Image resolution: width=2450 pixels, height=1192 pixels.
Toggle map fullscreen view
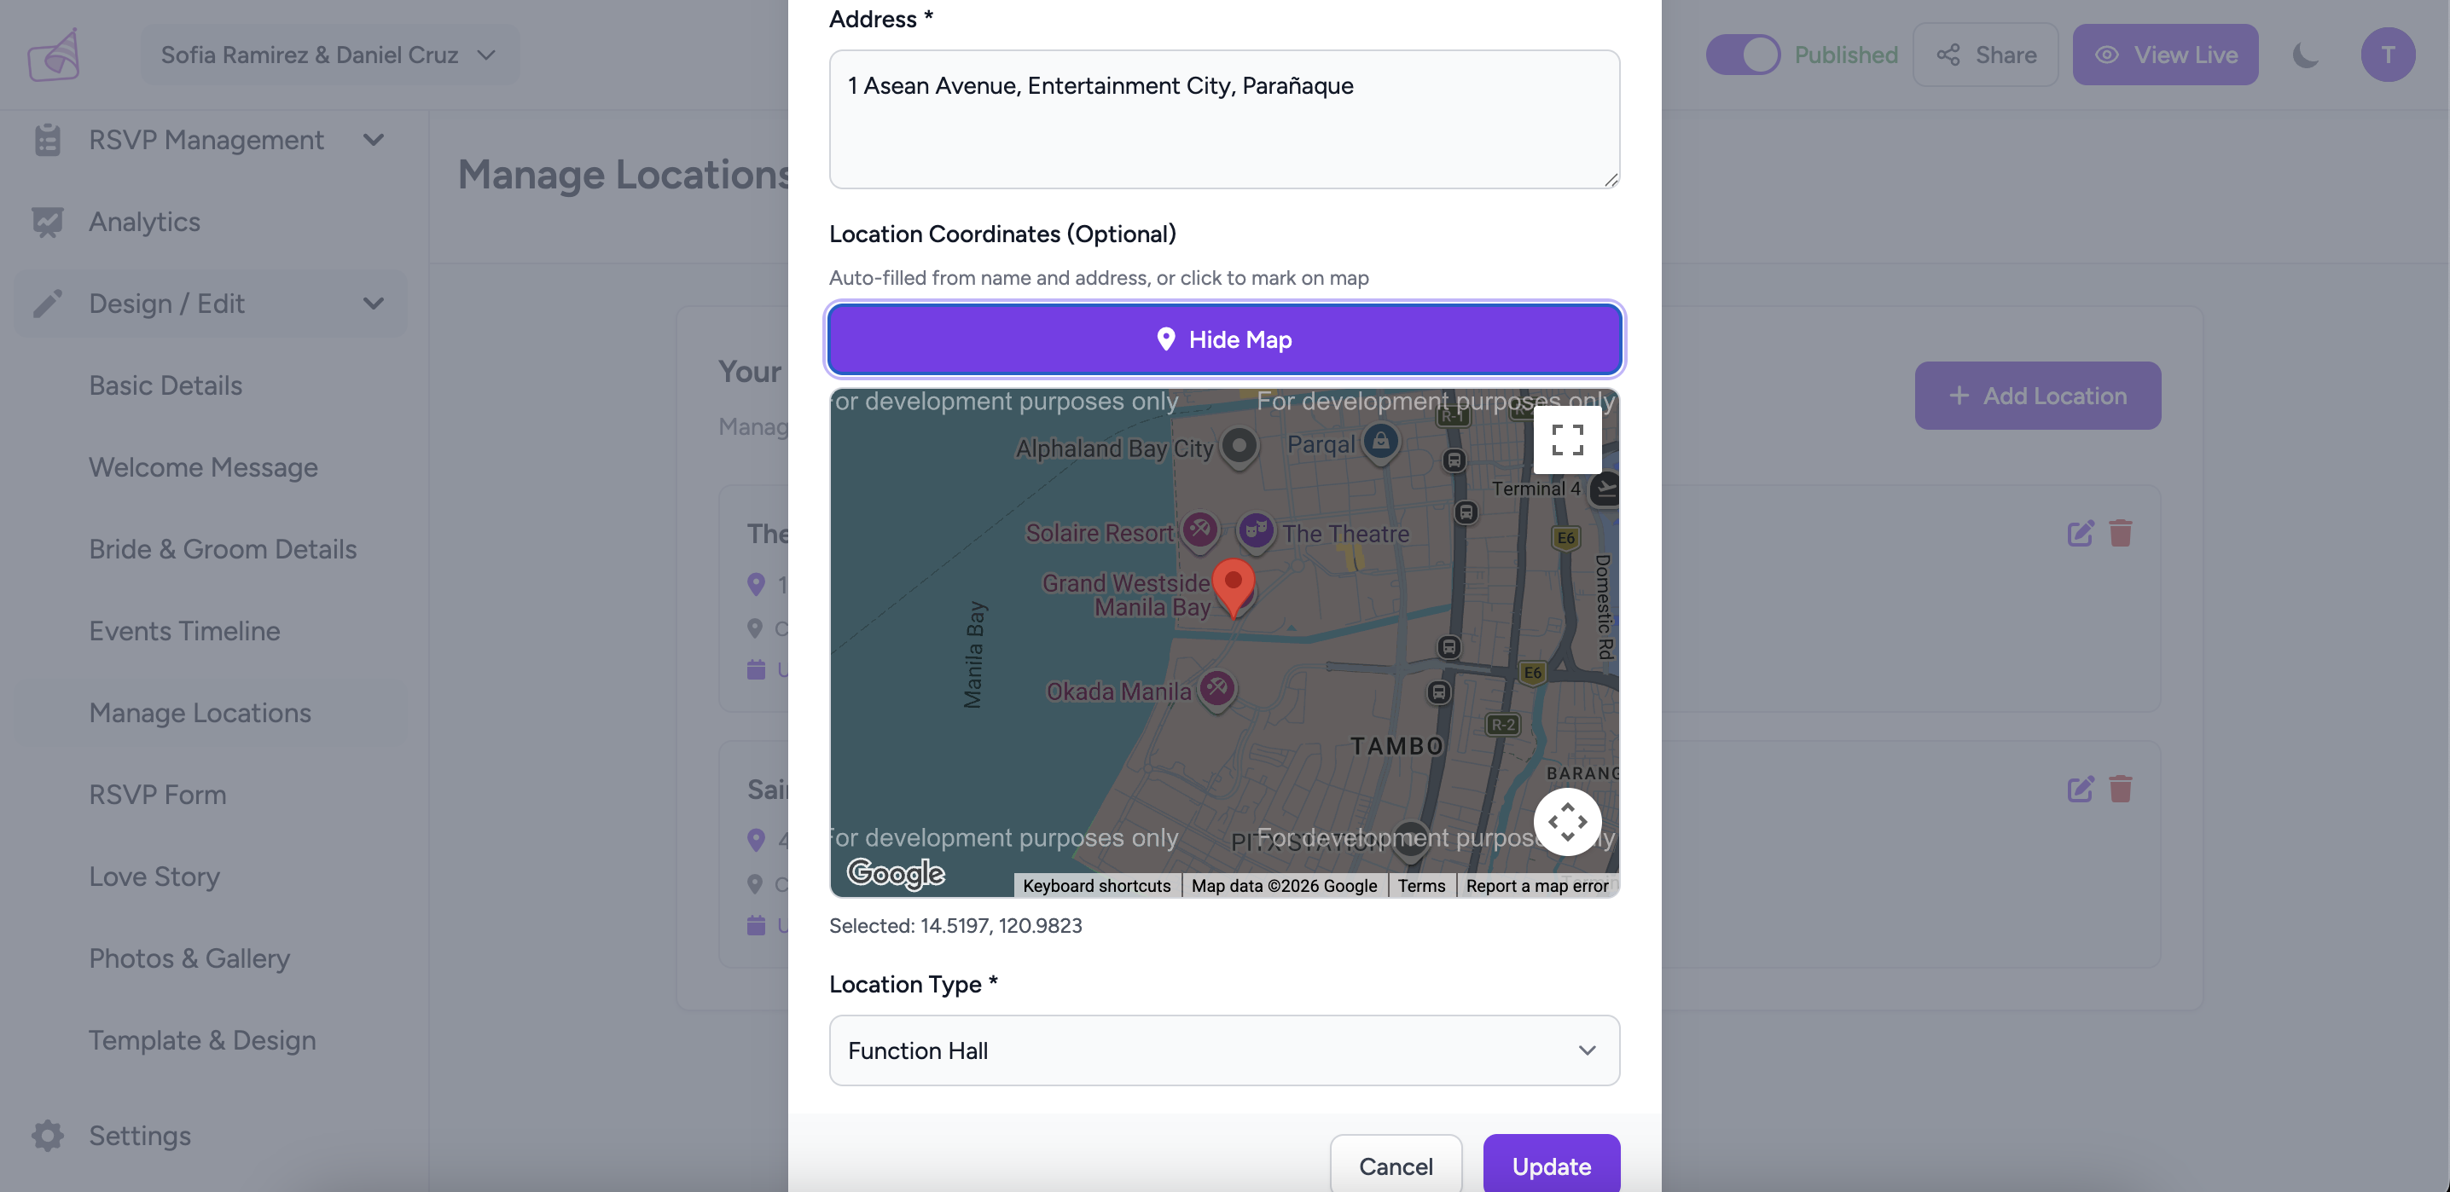(x=1566, y=440)
